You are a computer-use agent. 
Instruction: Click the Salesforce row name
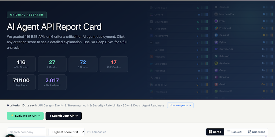coord(161,64)
